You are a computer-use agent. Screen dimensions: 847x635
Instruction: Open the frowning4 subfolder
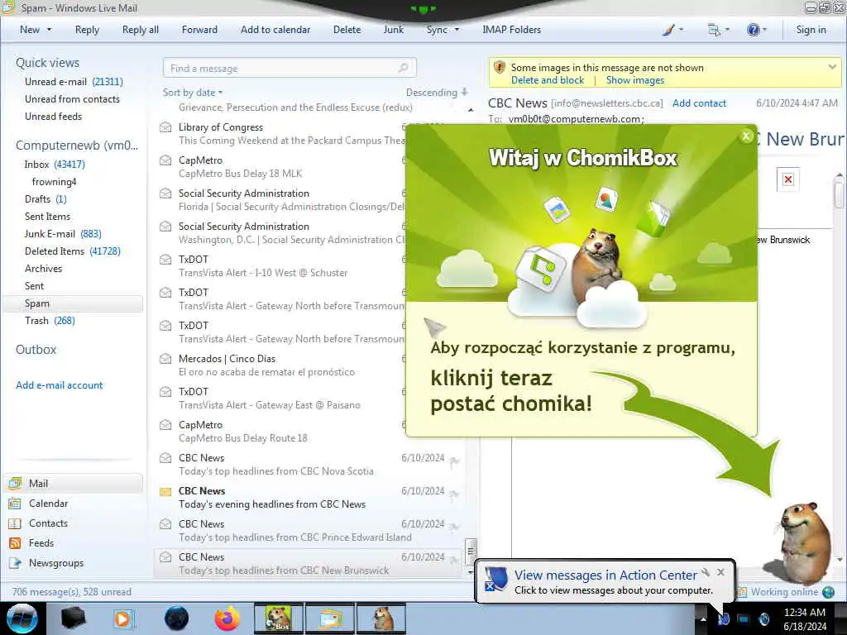point(54,181)
